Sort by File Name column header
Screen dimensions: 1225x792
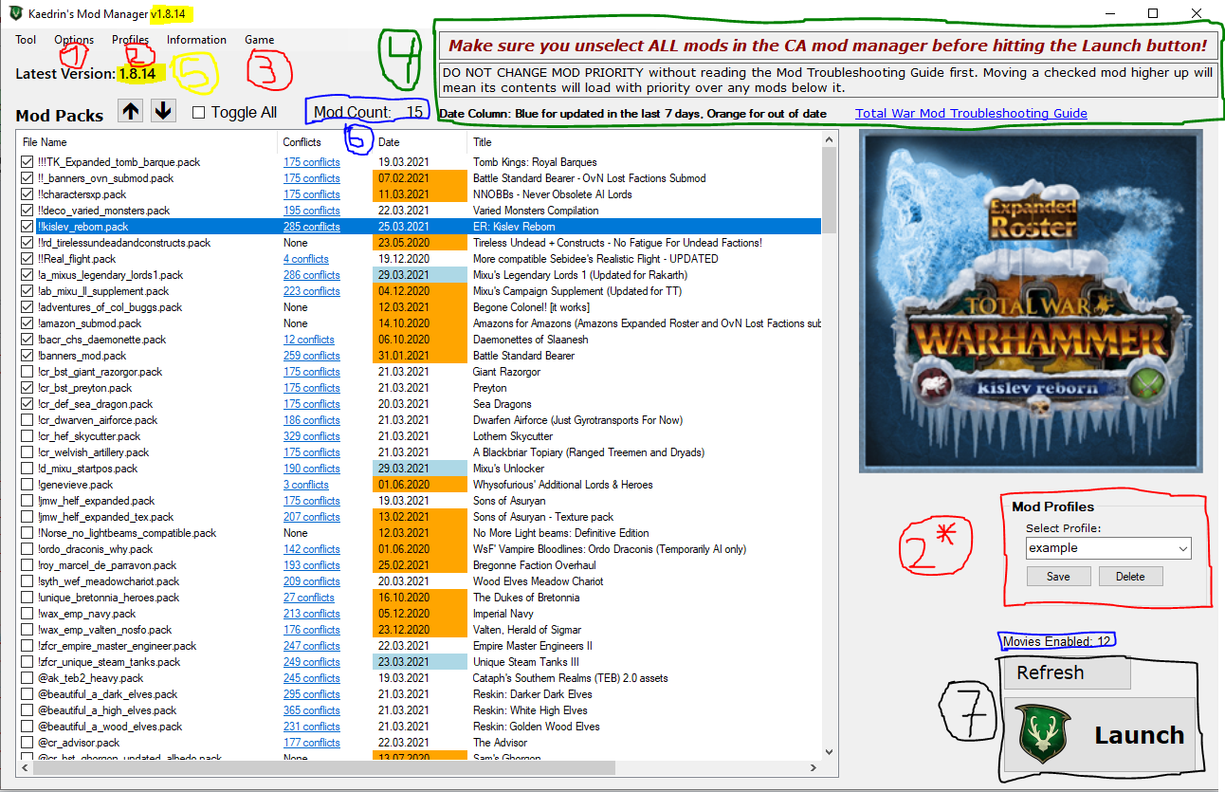coord(148,141)
